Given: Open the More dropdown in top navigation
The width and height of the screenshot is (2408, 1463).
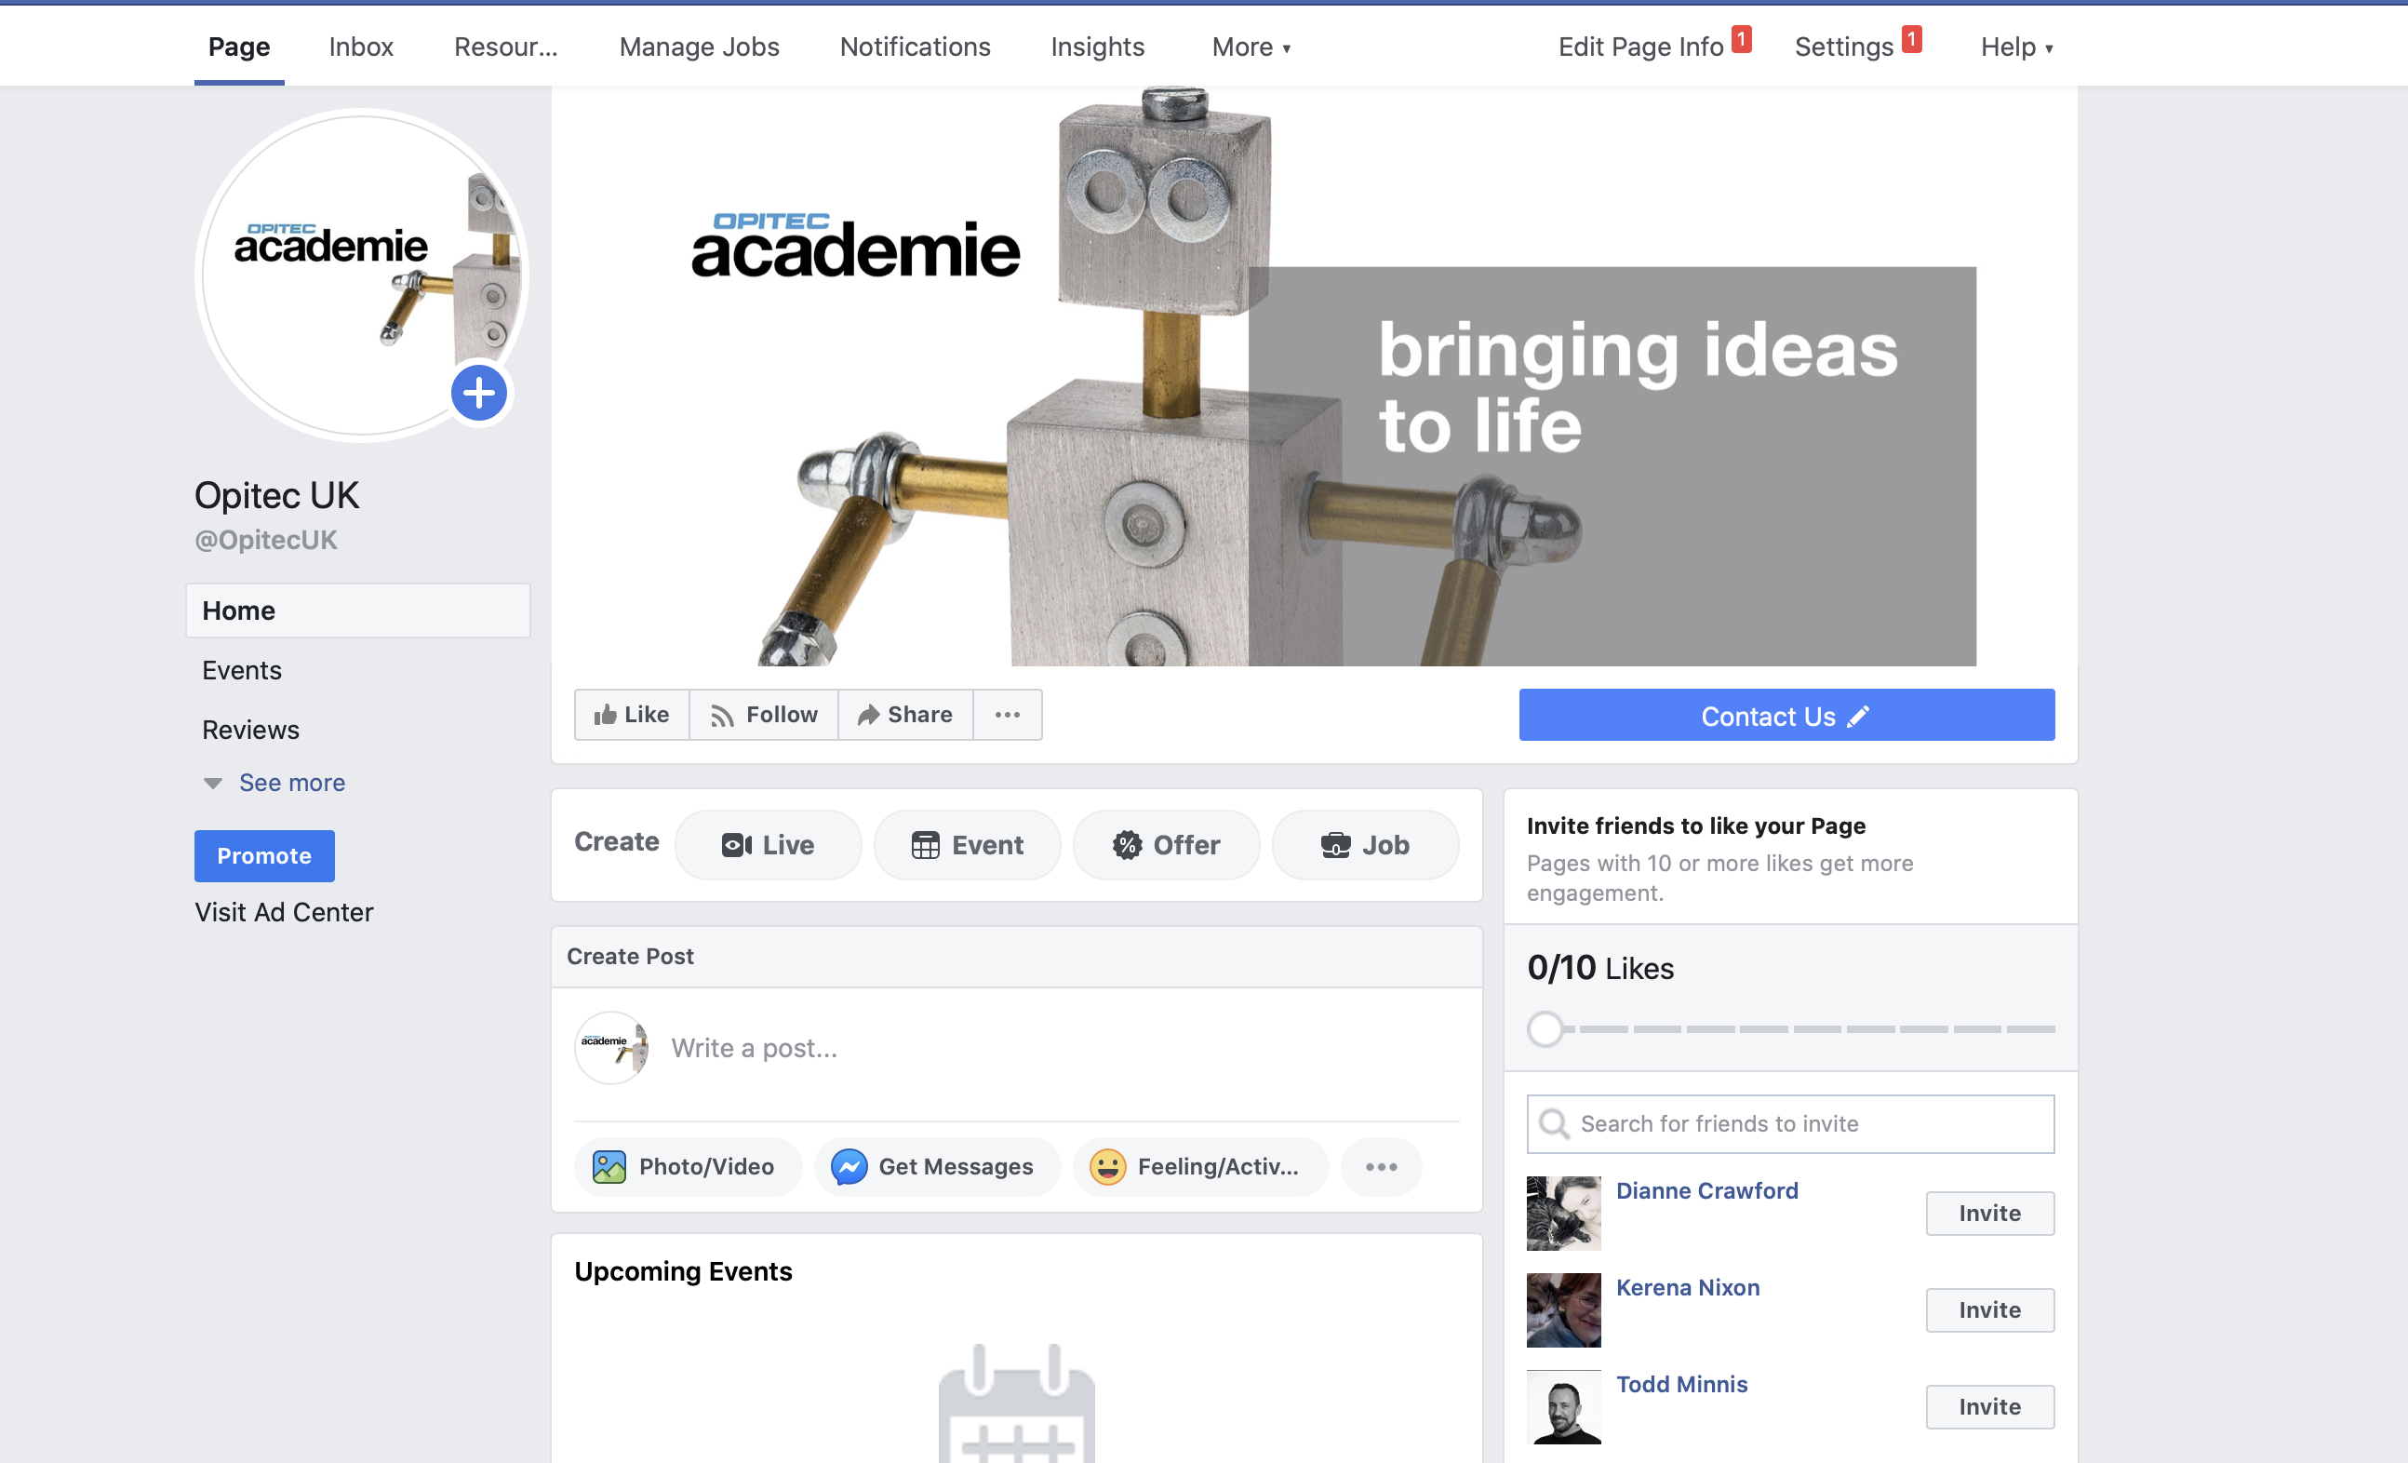Looking at the screenshot, I should tap(1251, 47).
